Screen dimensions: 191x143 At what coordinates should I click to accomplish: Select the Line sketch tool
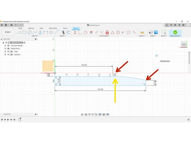(19, 32)
